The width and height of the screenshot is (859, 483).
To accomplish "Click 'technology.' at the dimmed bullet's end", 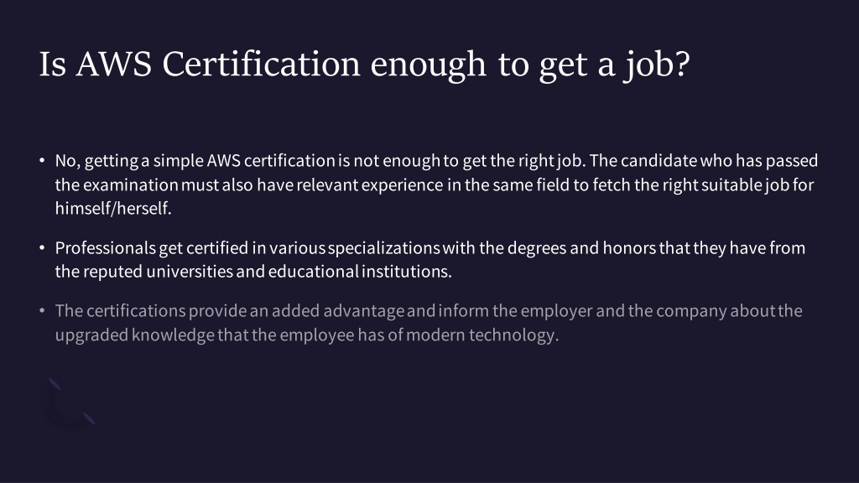I will tap(514, 335).
